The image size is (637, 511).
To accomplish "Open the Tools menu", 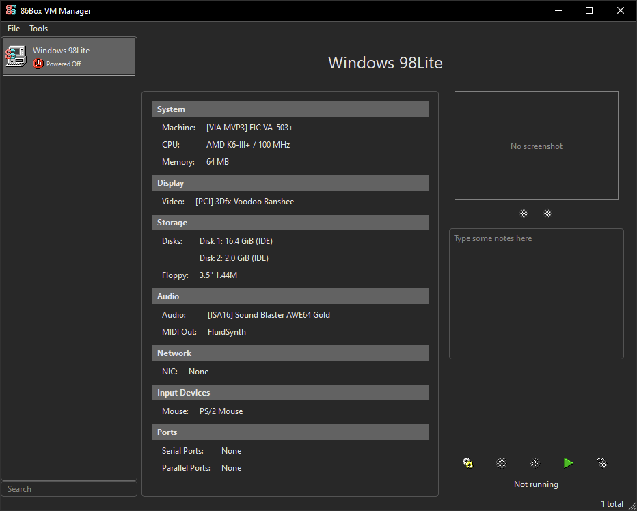I will pyautogui.click(x=38, y=29).
